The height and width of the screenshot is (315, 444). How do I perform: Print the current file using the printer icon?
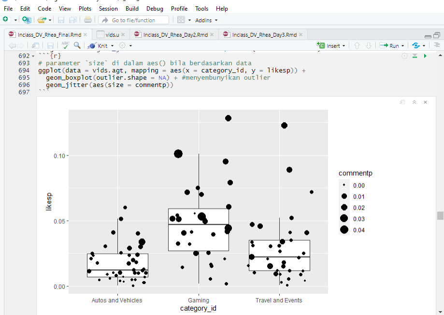(87, 20)
